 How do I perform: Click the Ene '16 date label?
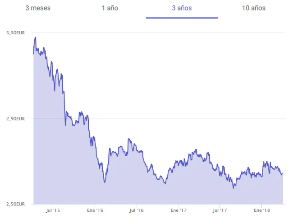tap(95, 210)
